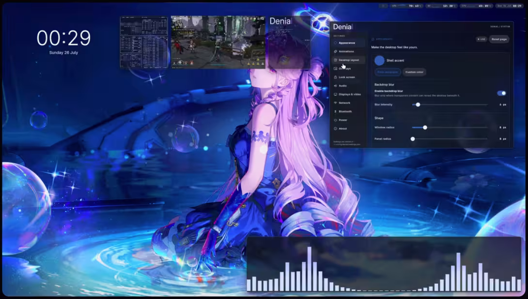Image resolution: width=528 pixels, height=299 pixels.
Task: Click the small leftmost top bar button
Action: pos(383,6)
